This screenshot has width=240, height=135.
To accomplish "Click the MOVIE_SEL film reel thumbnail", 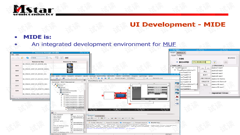I will [70, 65].
